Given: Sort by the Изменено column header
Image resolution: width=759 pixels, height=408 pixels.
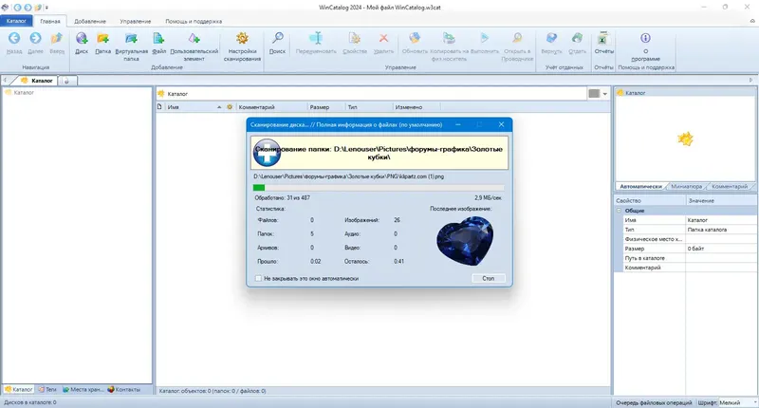Looking at the screenshot, I should (x=416, y=107).
